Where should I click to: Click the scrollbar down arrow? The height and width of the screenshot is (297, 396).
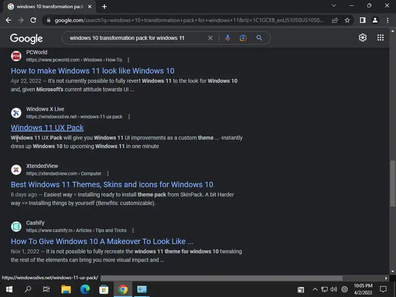pos(393,271)
